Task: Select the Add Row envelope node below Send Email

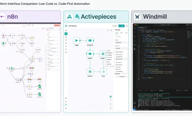Action: [90, 54]
